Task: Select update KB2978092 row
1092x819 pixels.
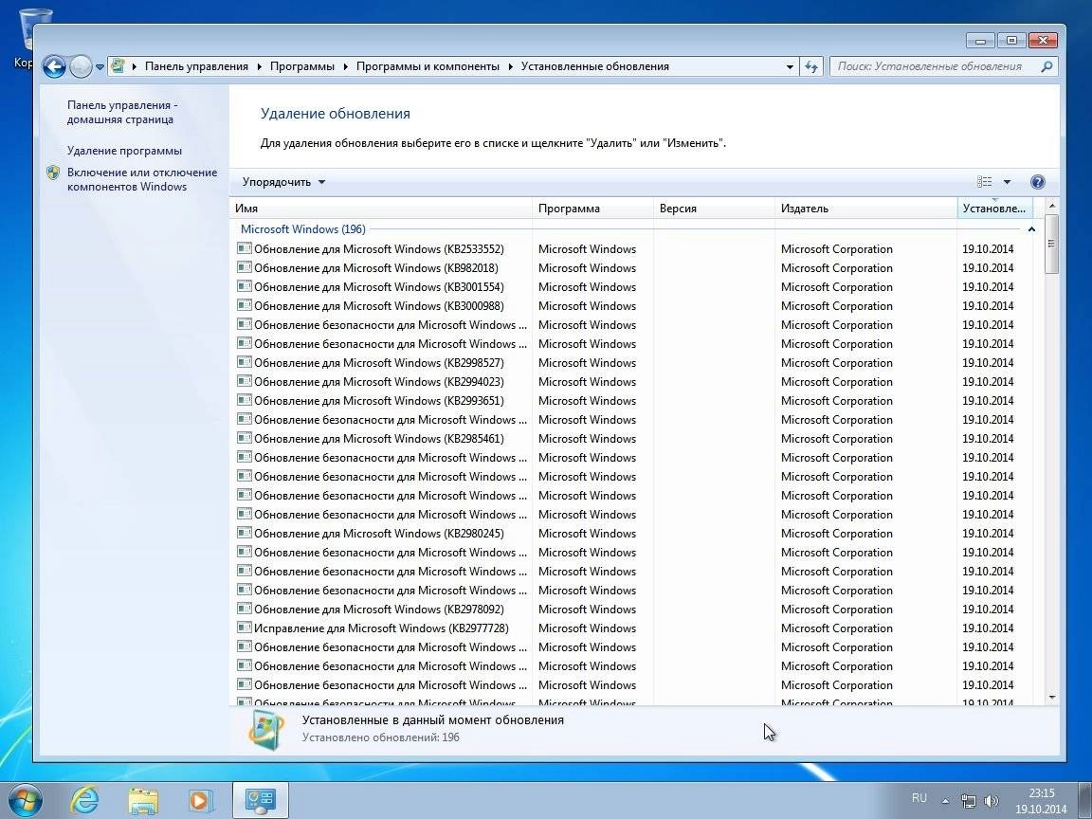Action: tap(634, 609)
